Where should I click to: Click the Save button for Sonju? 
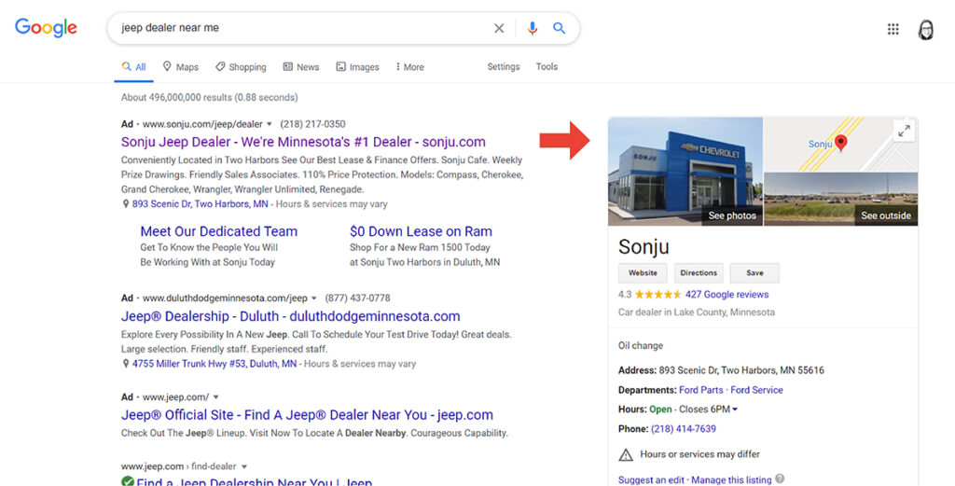pyautogui.click(x=754, y=272)
